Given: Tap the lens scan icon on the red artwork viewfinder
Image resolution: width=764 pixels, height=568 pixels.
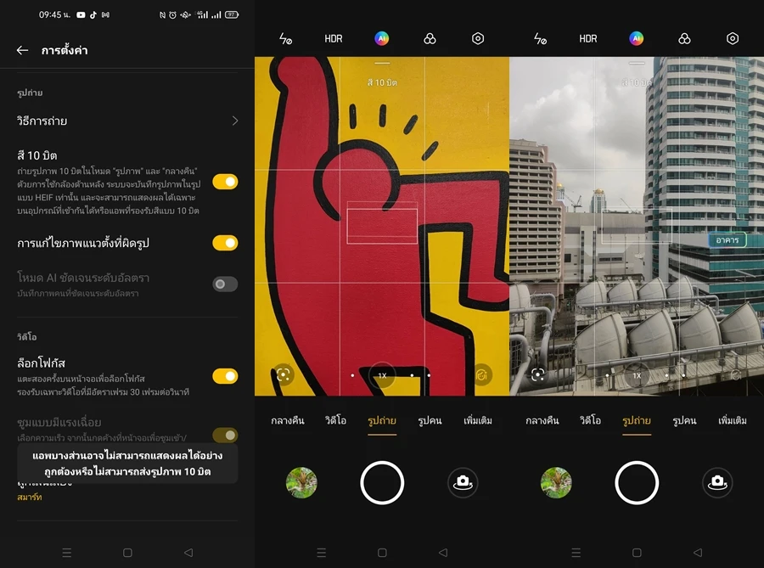Looking at the screenshot, I should 284,374.
